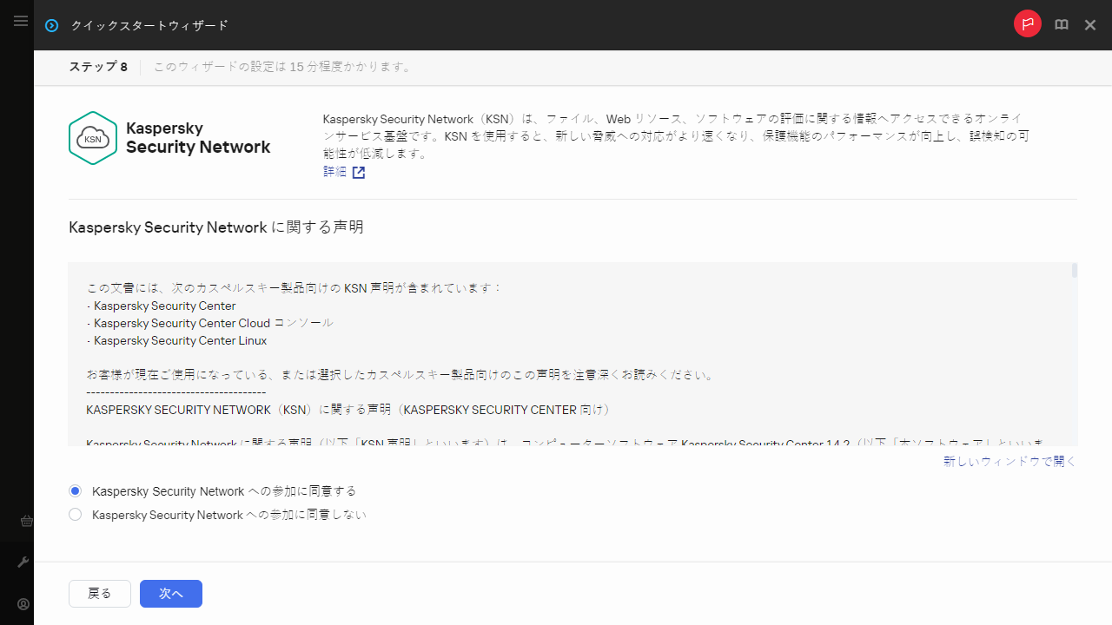Screen dimensions: 1112x625
Task: Click the KSN hexagon cloud logo
Action: [x=92, y=138]
